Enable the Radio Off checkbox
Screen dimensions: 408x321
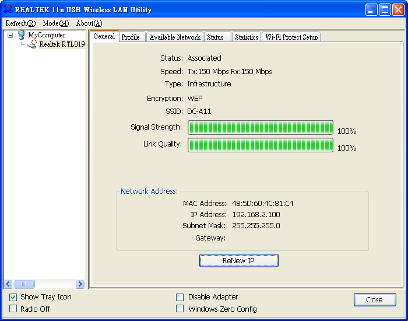(x=13, y=309)
